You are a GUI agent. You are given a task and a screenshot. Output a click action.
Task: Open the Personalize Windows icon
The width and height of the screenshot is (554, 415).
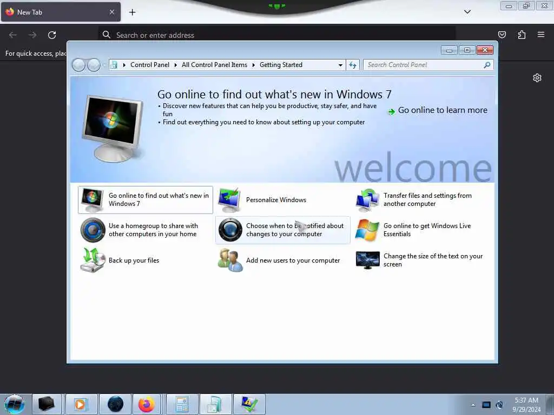[x=229, y=200]
